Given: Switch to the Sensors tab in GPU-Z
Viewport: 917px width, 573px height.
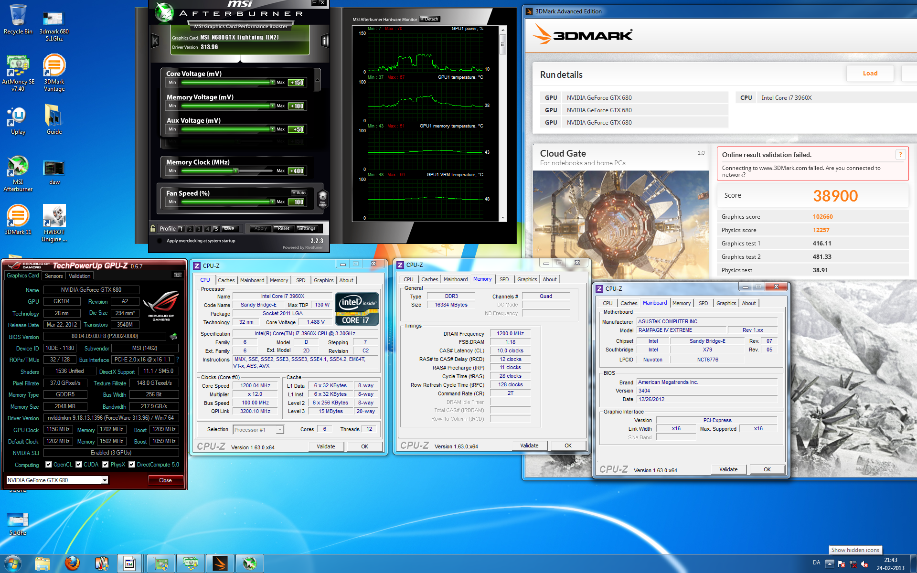Looking at the screenshot, I should click(x=53, y=276).
